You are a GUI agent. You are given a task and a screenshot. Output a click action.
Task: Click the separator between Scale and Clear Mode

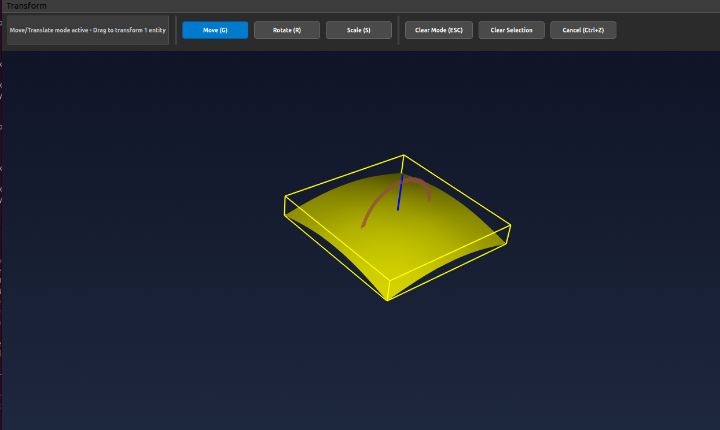click(398, 30)
